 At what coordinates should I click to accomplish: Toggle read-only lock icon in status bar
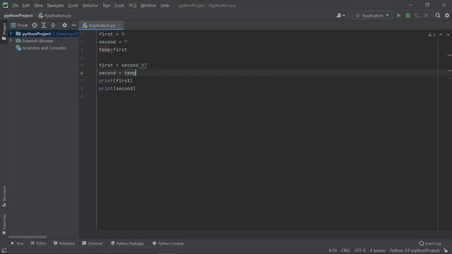(x=446, y=250)
